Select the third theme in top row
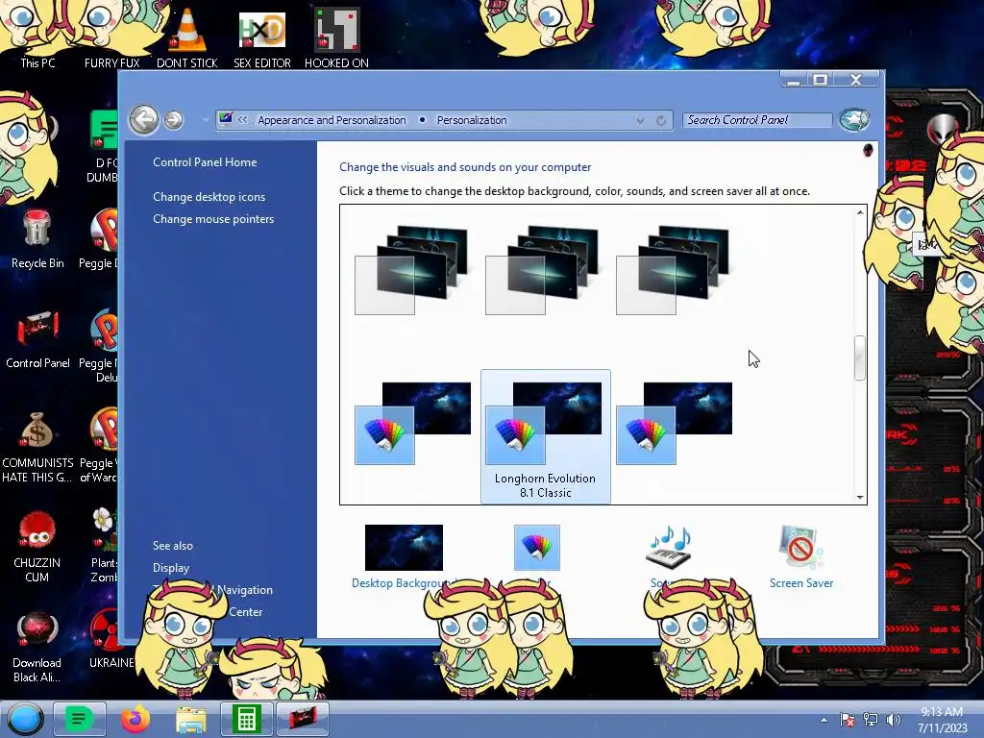This screenshot has height=738, width=984. [674, 270]
